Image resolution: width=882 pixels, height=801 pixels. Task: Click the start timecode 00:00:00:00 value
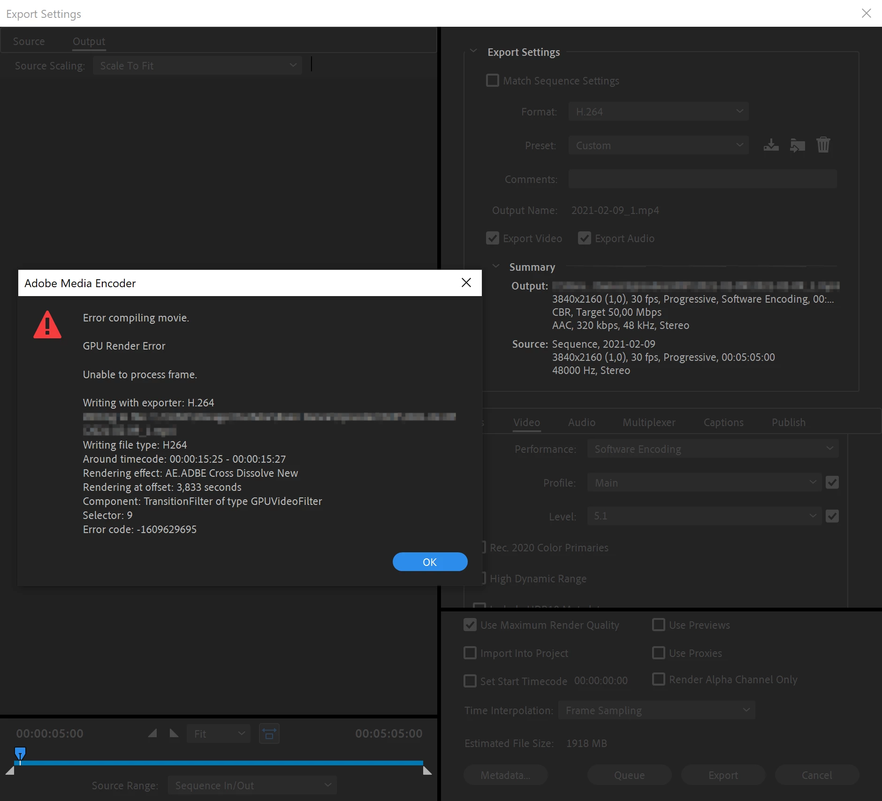[x=601, y=680]
